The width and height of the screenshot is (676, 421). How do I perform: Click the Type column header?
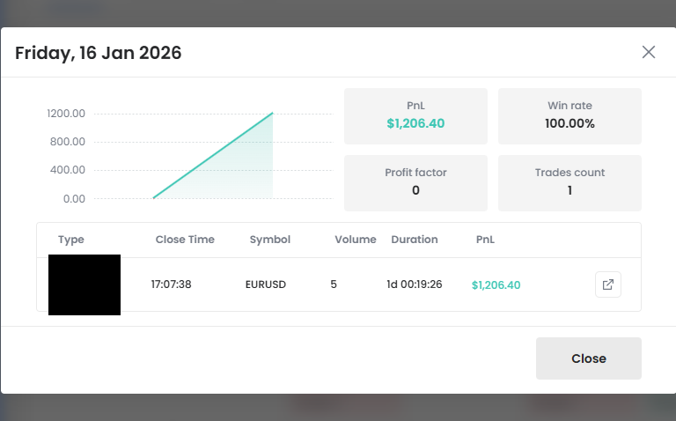pos(71,240)
